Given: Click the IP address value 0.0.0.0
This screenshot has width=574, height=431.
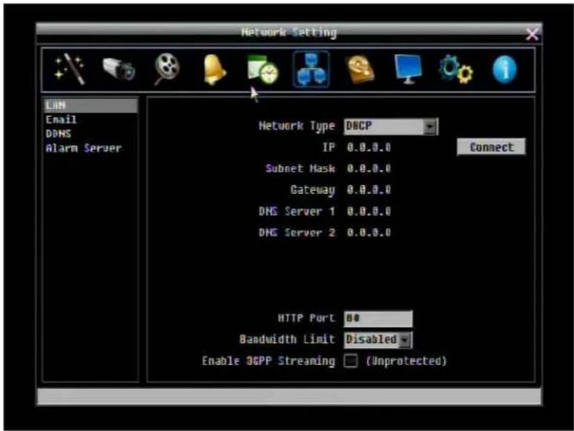Looking at the screenshot, I should pyautogui.click(x=369, y=147).
